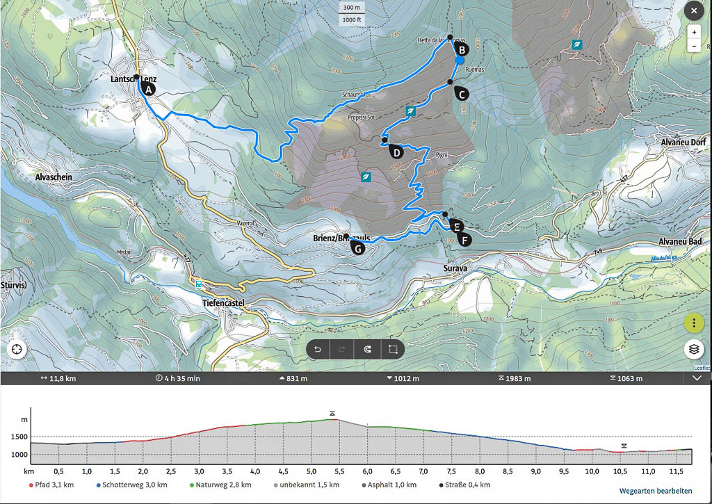Collapse the elevation profile panel
The width and height of the screenshot is (712, 504).
point(697,378)
